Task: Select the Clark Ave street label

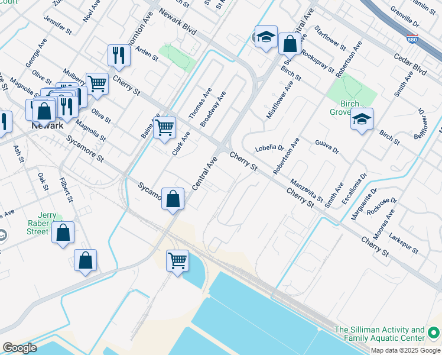Action: pyautogui.click(x=181, y=144)
